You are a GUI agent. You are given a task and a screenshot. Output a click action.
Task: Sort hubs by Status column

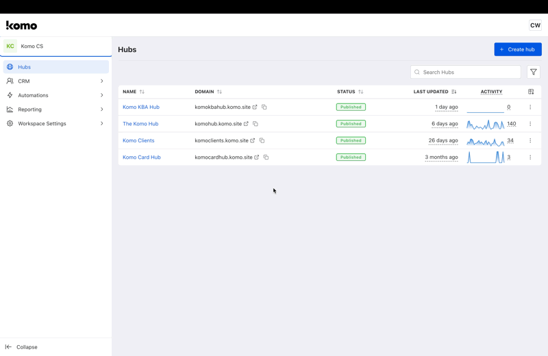point(360,92)
